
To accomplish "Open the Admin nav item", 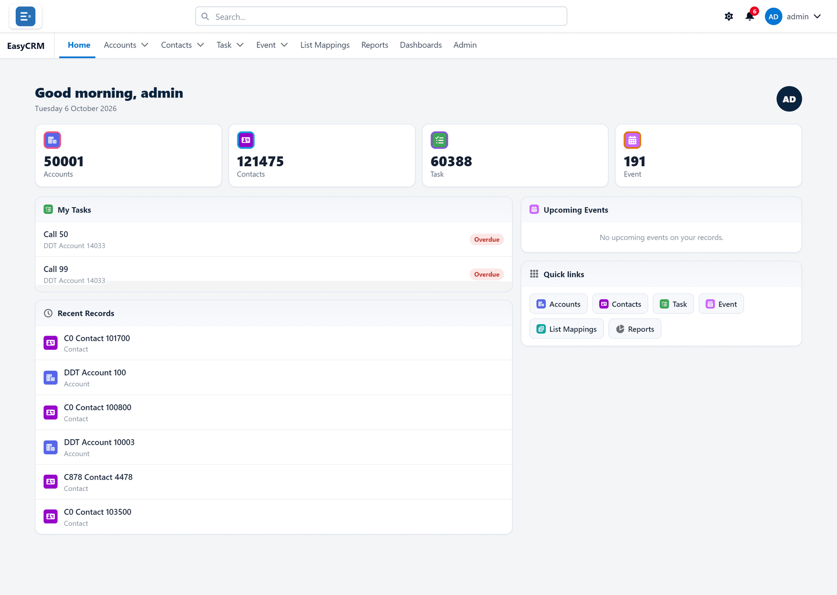I will [465, 45].
